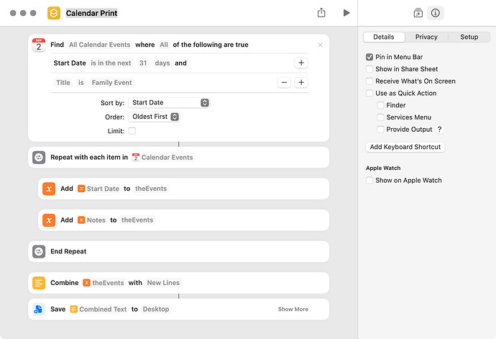Viewport: 496px width, 339px height.
Task: Enable Show in Share Sheet
Action: (x=369, y=69)
